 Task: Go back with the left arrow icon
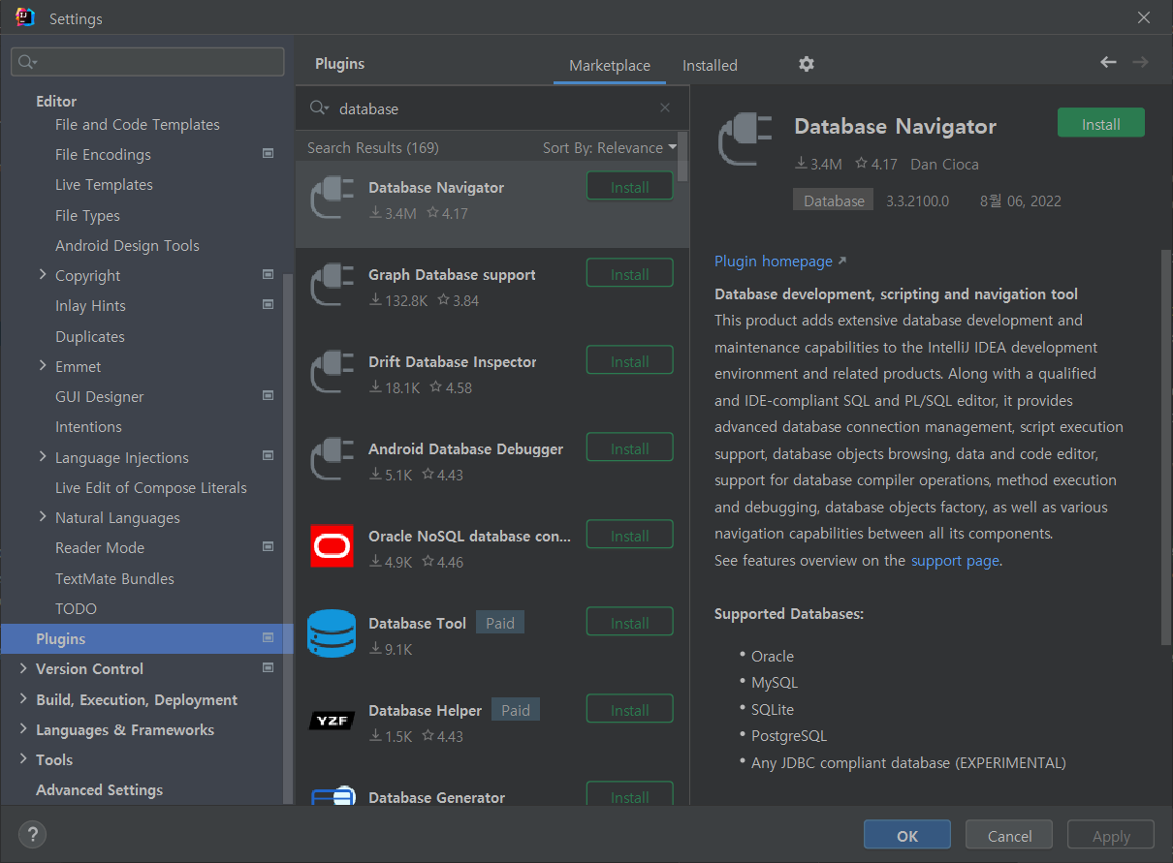tap(1108, 62)
